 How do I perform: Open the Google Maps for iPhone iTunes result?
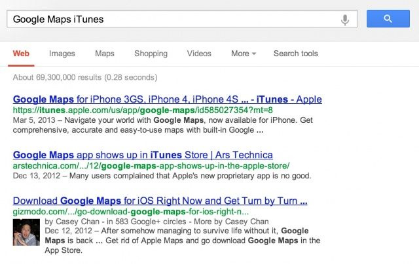(x=168, y=99)
